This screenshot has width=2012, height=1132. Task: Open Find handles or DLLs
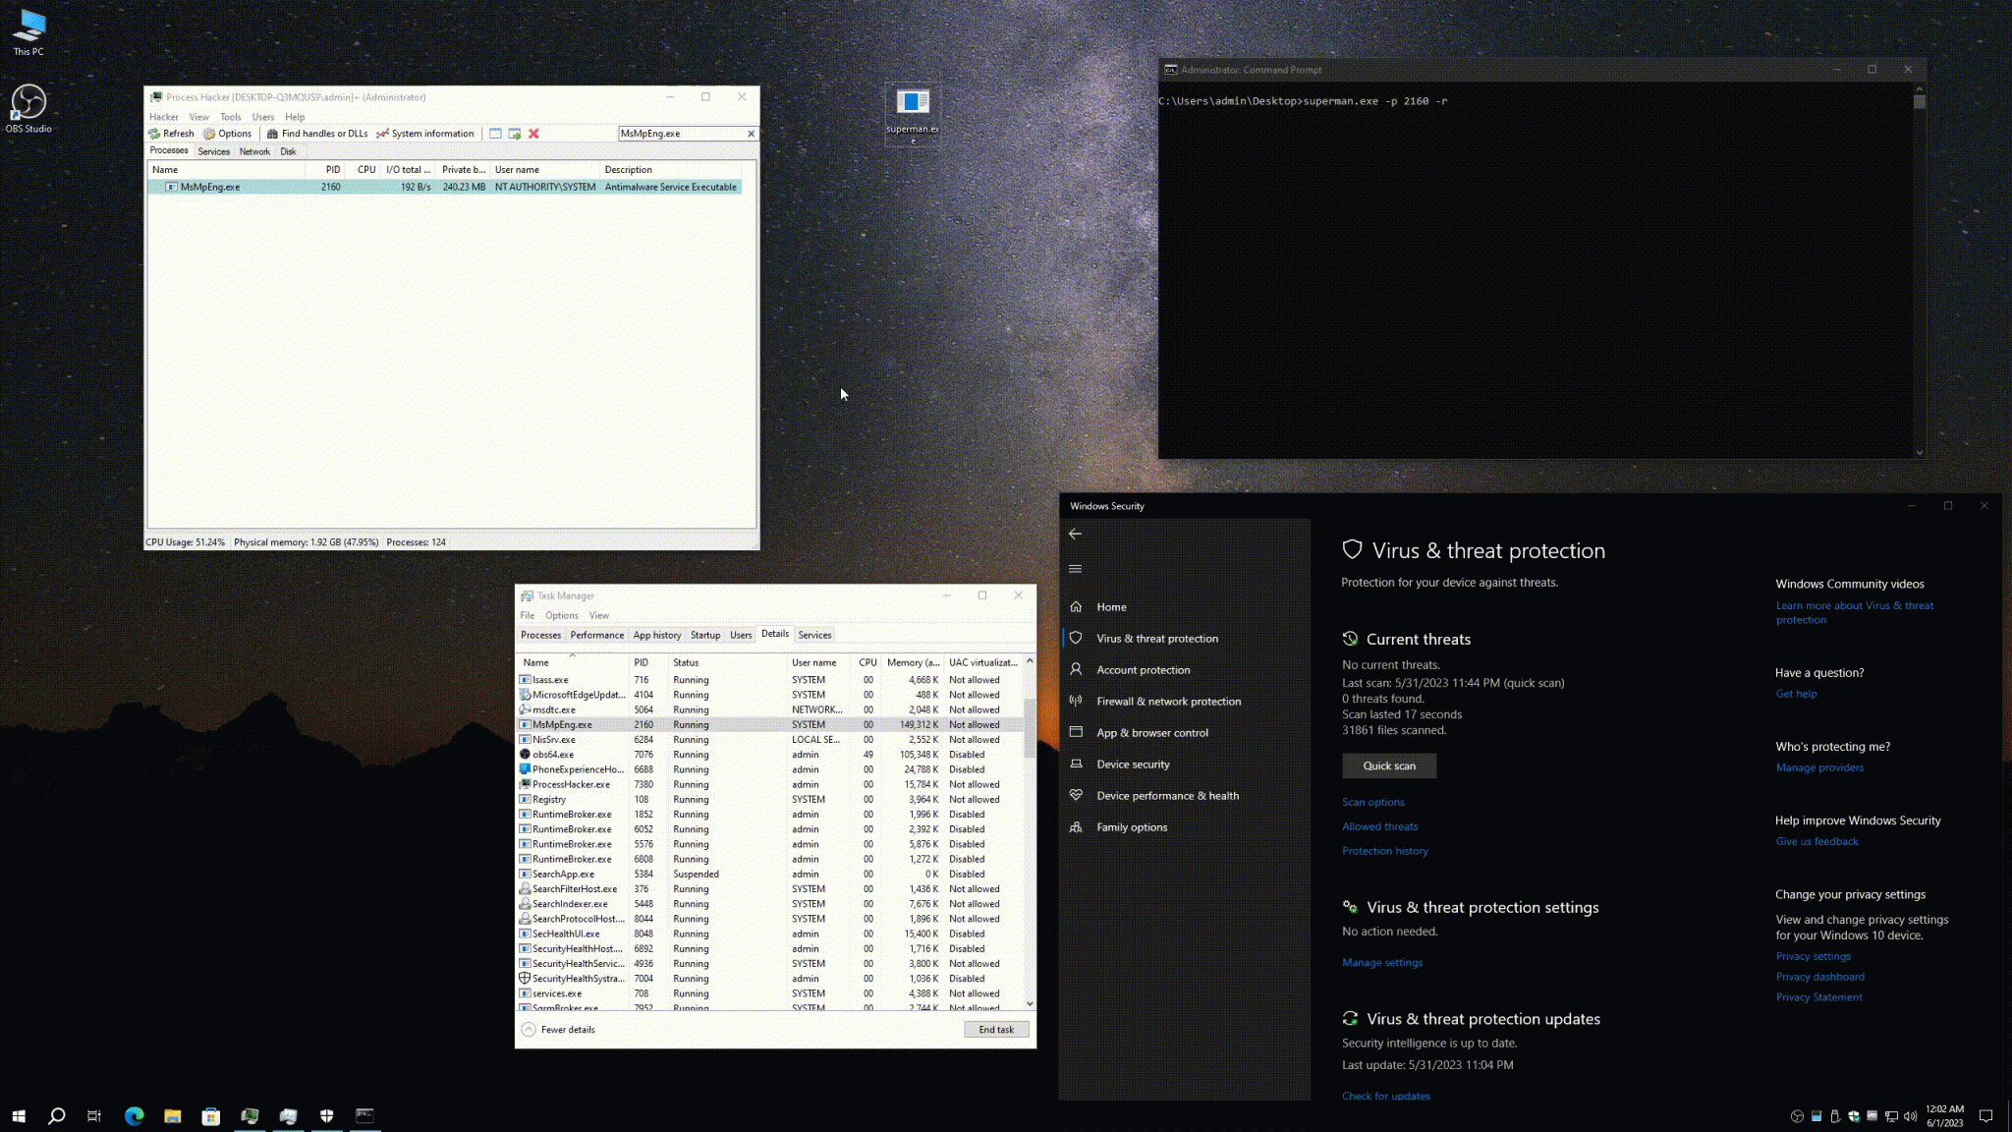(316, 134)
